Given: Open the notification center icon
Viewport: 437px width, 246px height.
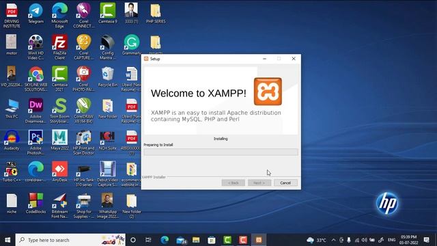Looking at the screenshot, I should point(426,240).
